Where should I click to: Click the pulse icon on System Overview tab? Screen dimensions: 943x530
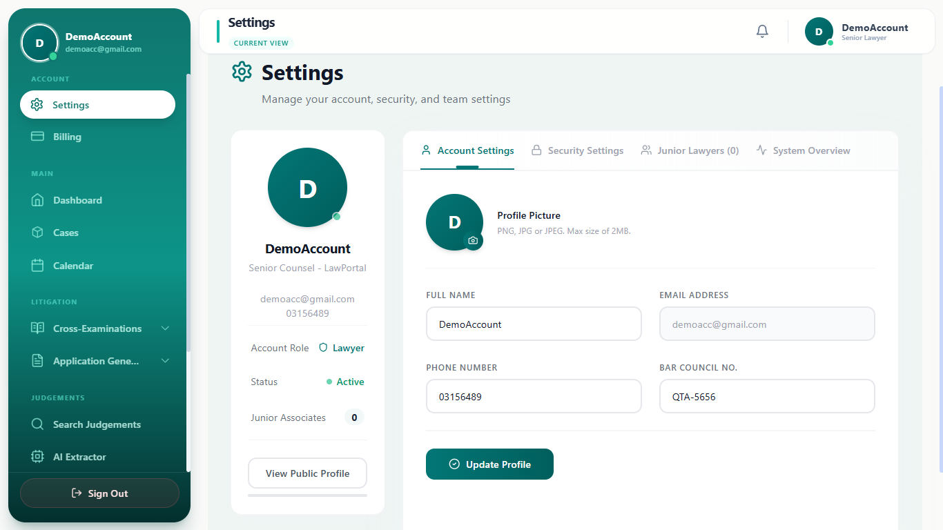761,150
